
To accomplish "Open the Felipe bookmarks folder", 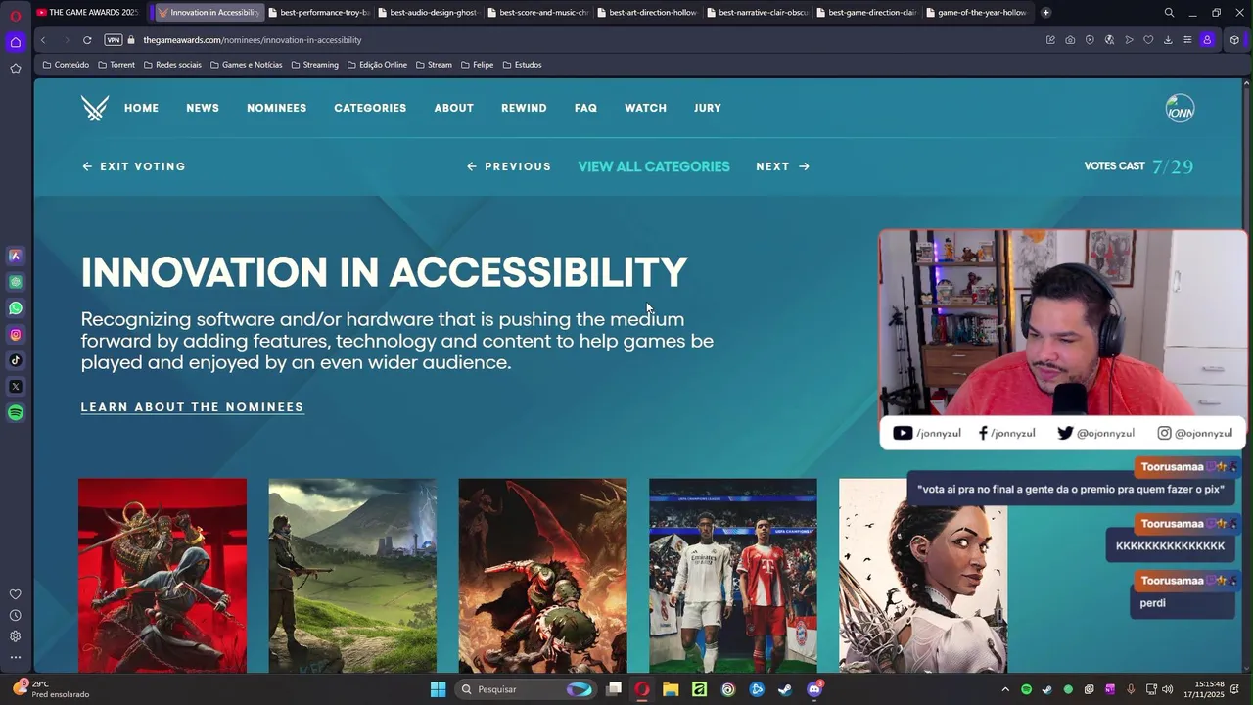I will [x=477, y=65].
